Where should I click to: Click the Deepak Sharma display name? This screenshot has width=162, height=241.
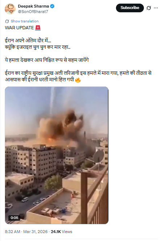[x=33, y=6]
